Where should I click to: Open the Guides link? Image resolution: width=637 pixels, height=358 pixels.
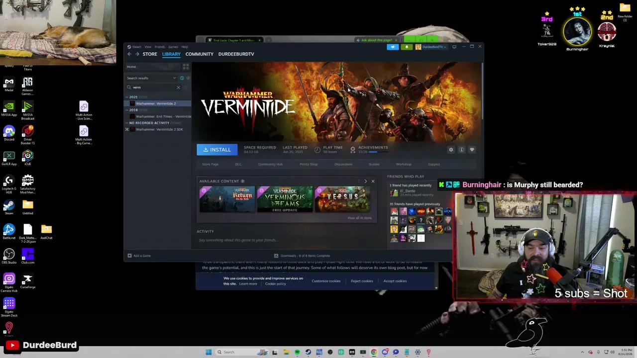(x=374, y=164)
